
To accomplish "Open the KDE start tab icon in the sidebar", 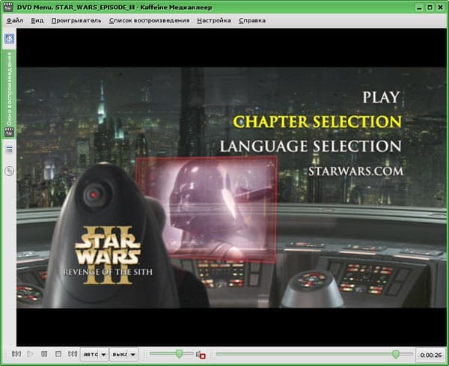I will pyautogui.click(x=9, y=39).
